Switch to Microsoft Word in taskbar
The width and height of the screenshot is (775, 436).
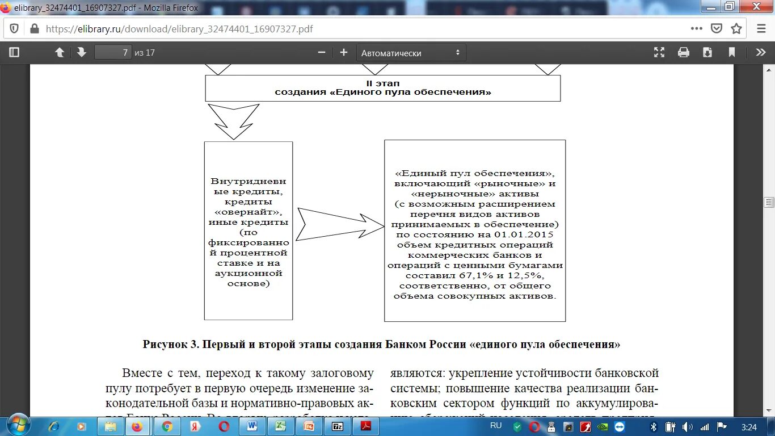pyautogui.click(x=252, y=426)
